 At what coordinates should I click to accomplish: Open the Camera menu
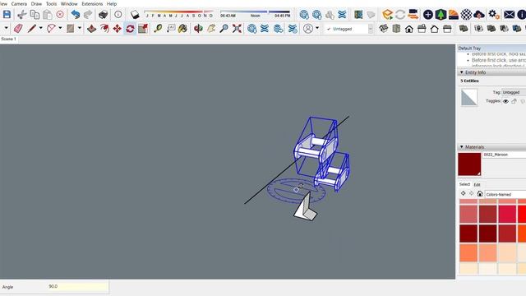click(19, 3)
